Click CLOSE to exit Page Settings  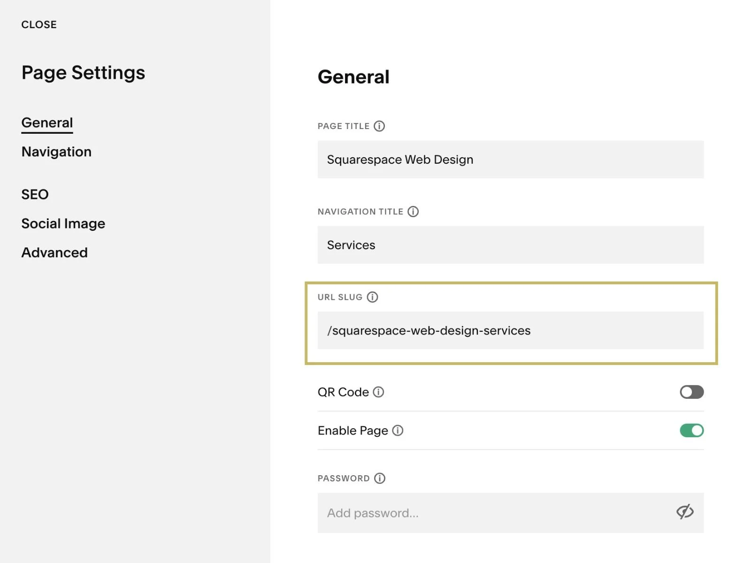tap(39, 24)
